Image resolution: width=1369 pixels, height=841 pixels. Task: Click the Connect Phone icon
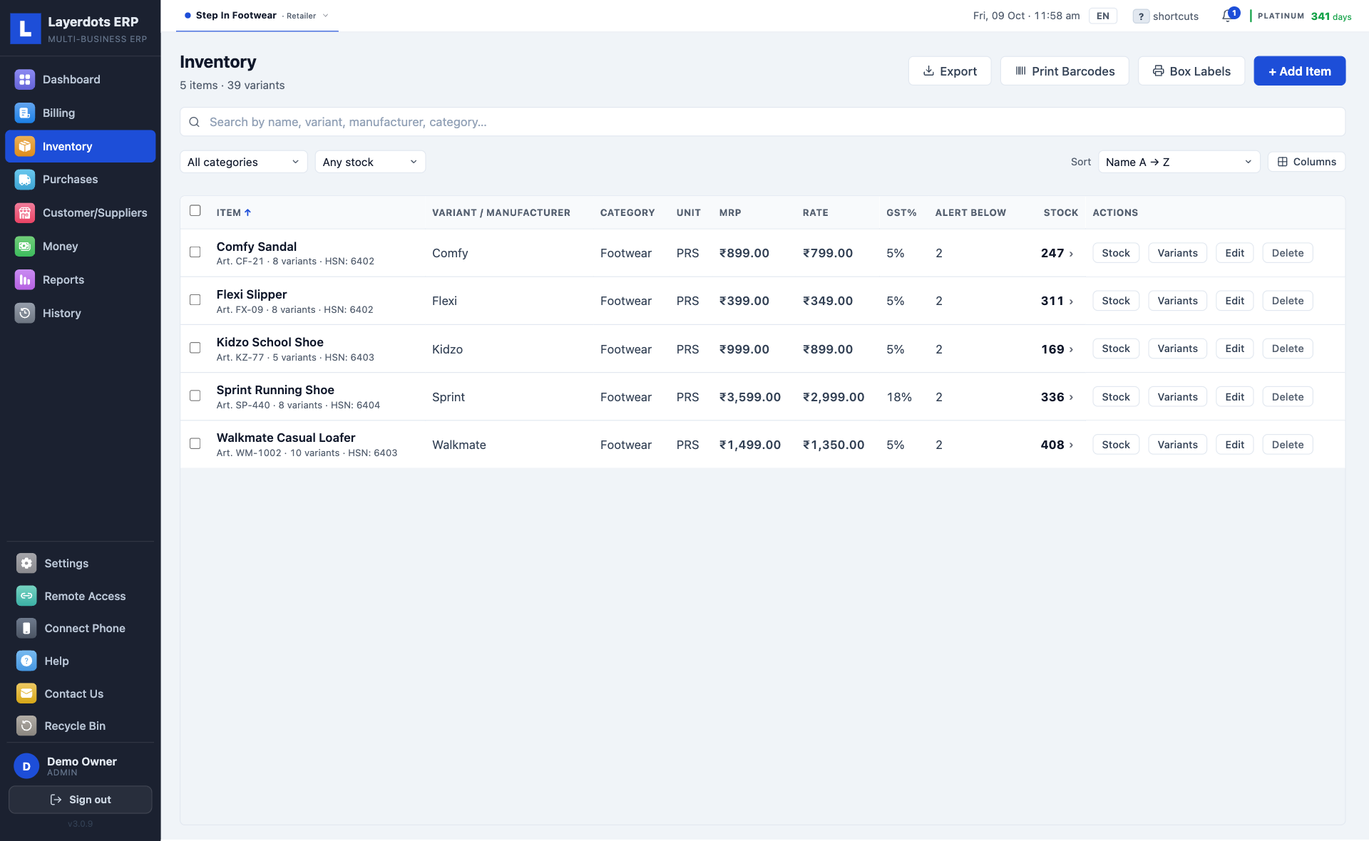pos(26,628)
